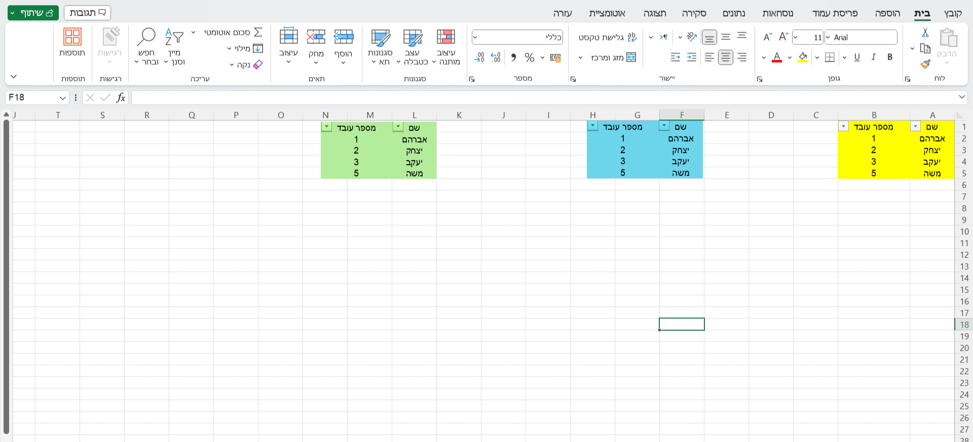Open the מספר עובד filter in the blue table
Image resolution: width=973 pixels, height=442 pixels.
[592, 126]
